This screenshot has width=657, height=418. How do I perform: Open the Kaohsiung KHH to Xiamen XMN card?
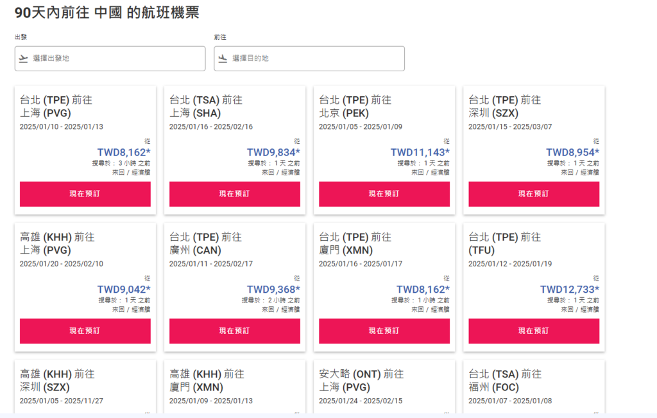click(x=235, y=387)
